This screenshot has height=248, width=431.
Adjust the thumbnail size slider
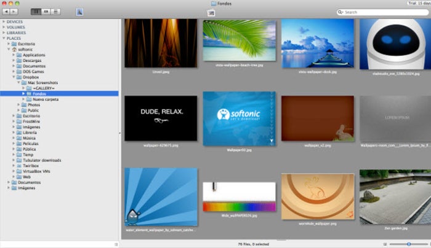[408, 244]
